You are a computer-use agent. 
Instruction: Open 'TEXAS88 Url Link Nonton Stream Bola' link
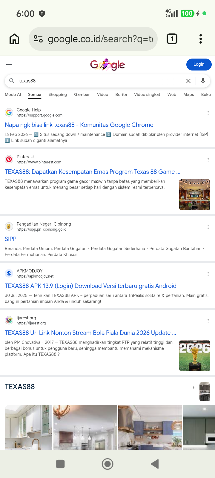(90, 333)
